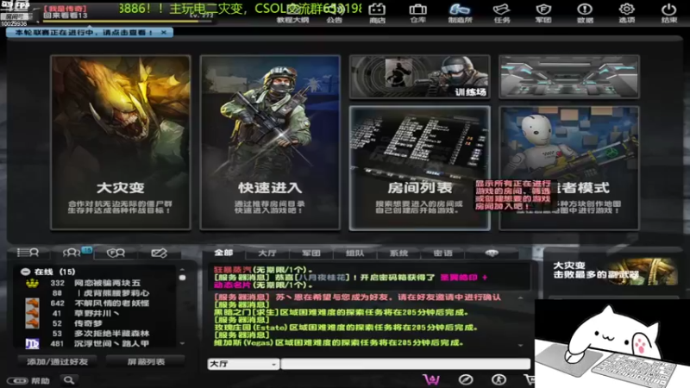Open the 商店 shop icon

[377, 13]
